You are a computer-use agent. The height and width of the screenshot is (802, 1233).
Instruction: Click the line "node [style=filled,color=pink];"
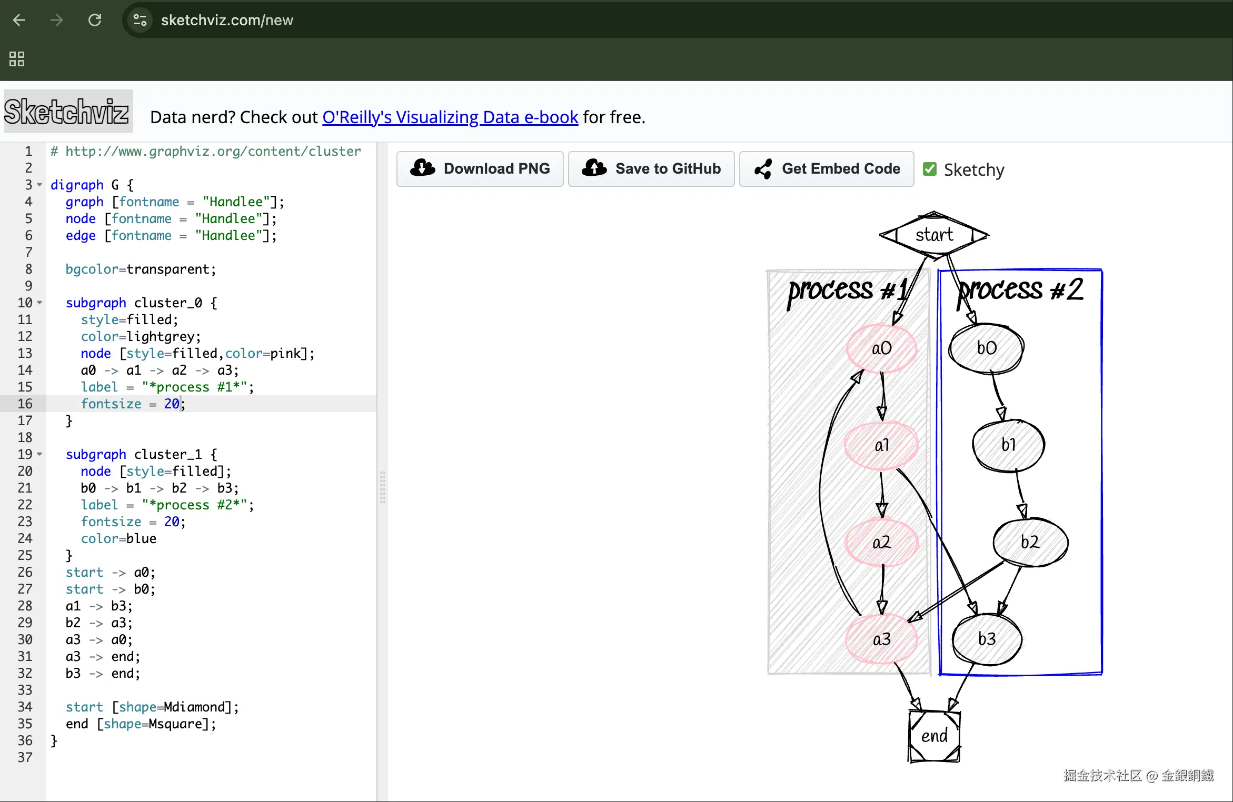click(198, 353)
